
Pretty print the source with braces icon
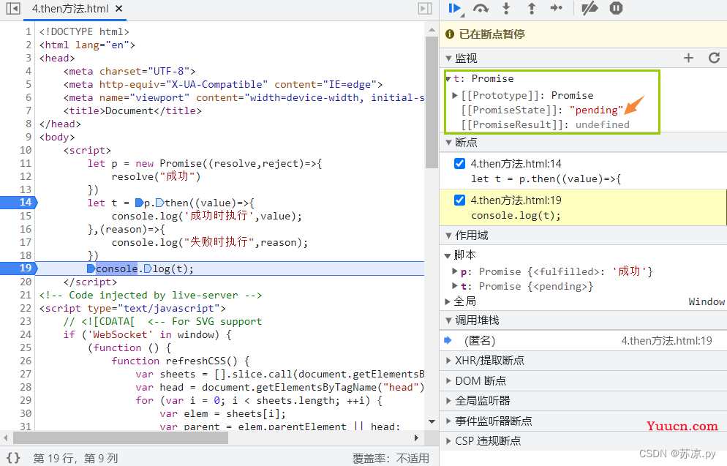click(13, 458)
